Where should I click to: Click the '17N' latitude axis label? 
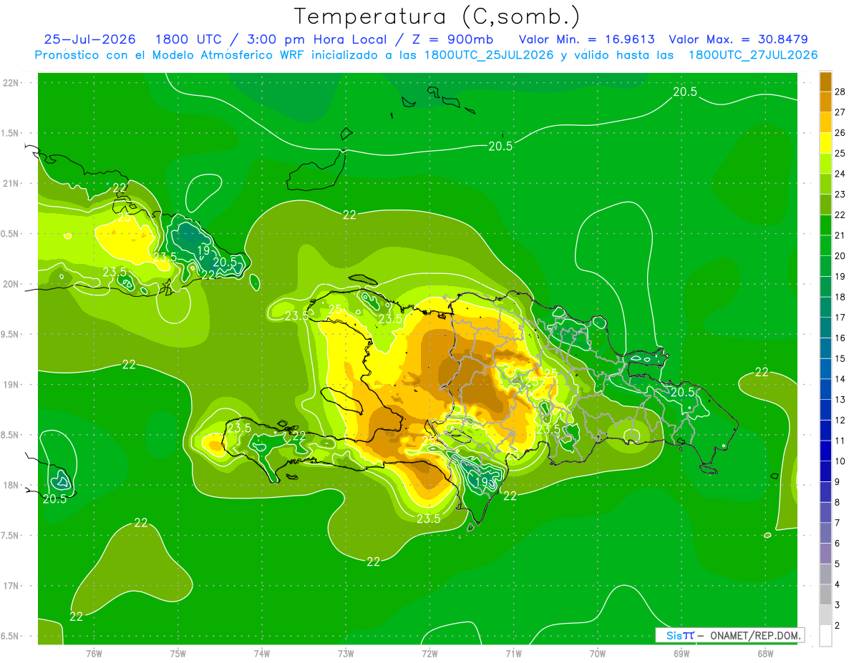[11, 586]
